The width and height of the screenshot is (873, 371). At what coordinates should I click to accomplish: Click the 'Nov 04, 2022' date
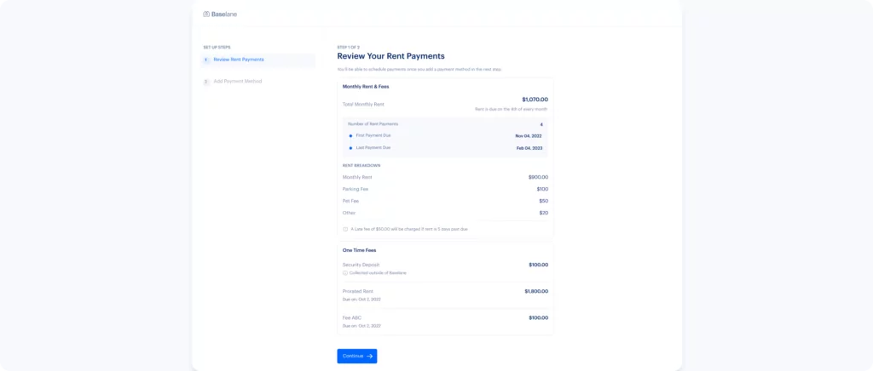tap(529, 136)
